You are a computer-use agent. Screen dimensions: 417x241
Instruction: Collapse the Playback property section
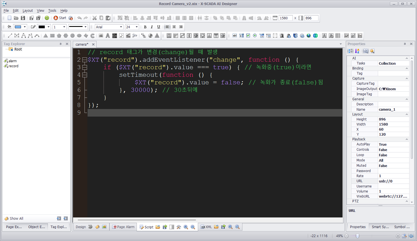click(407, 139)
